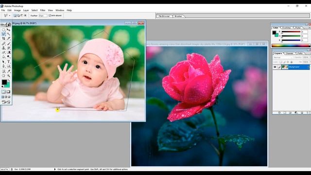Open the layer Fill dropdown

[310, 62]
